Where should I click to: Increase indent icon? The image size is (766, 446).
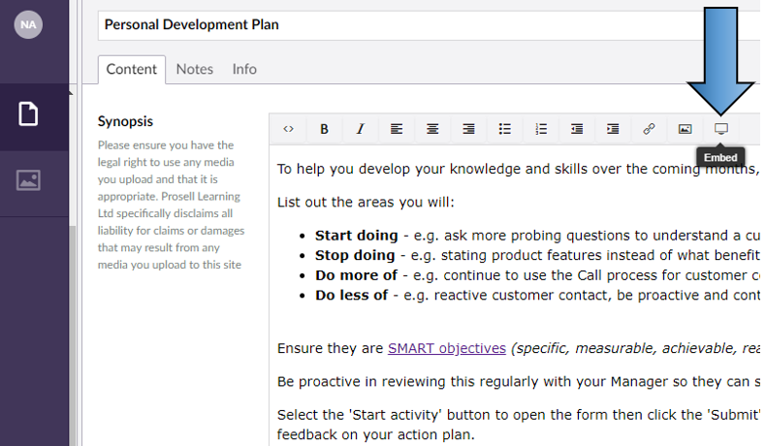point(613,129)
